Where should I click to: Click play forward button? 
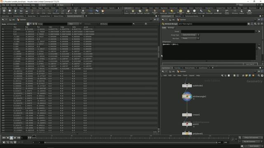pos(15,138)
